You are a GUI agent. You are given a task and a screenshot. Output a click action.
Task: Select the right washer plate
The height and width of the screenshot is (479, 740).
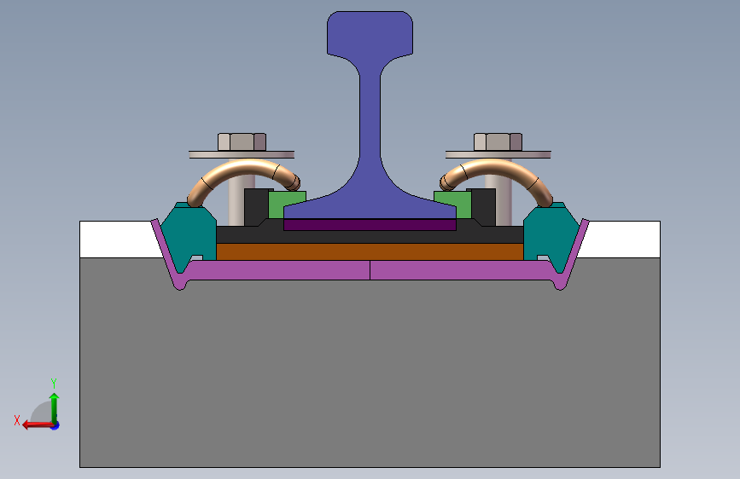pos(498,154)
